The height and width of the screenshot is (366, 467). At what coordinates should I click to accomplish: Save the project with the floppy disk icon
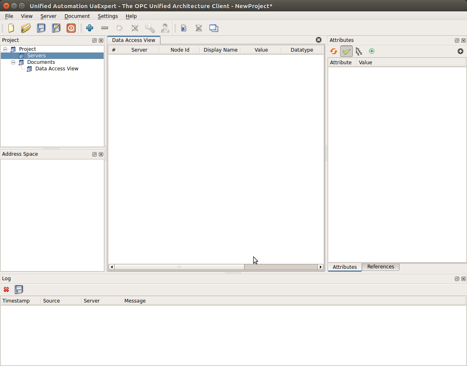(41, 28)
